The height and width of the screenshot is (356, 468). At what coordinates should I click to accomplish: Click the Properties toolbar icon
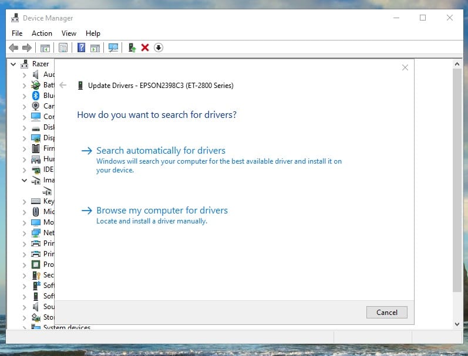tap(63, 48)
